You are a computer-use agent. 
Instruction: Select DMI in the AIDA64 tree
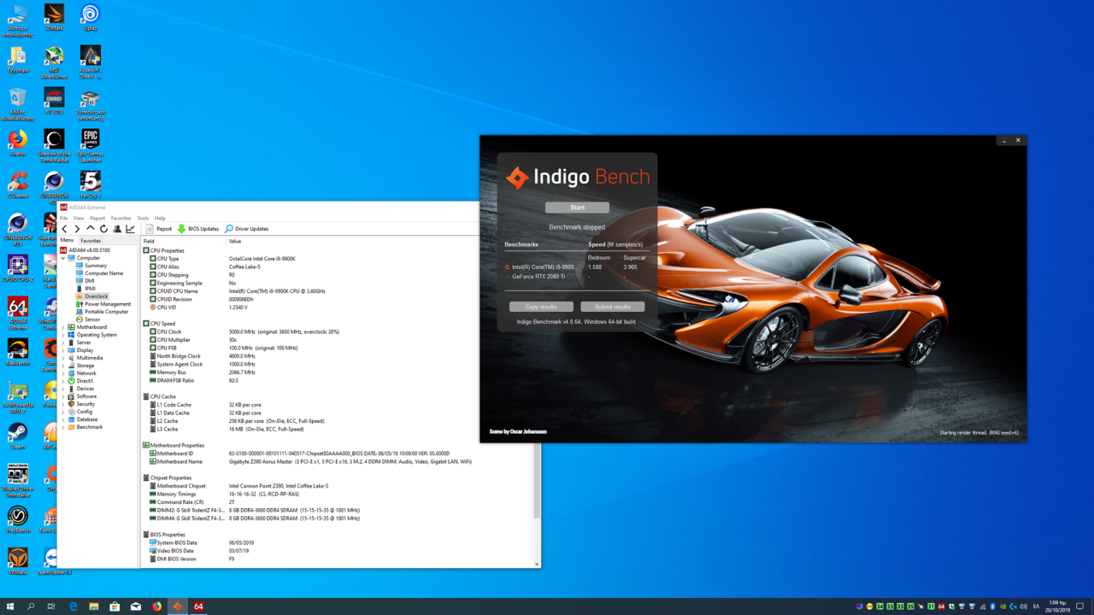pos(89,281)
